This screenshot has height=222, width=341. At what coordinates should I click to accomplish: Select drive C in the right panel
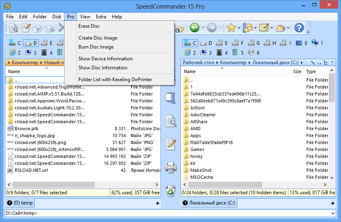(x=190, y=43)
